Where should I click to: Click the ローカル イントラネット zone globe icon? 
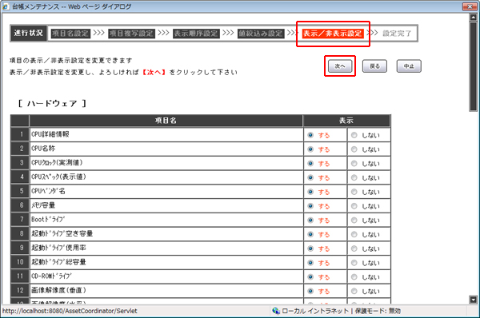pyautogui.click(x=276, y=311)
